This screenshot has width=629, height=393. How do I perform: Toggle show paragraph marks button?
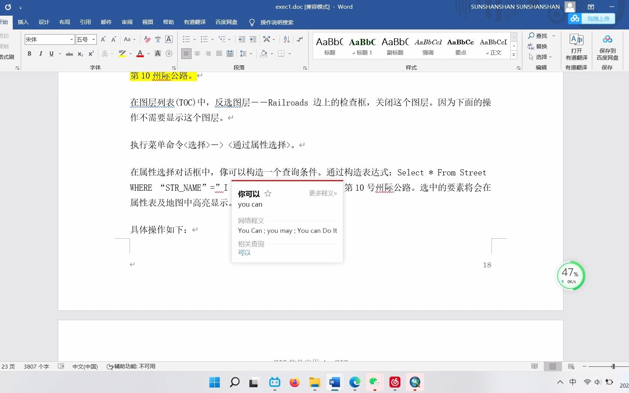(x=300, y=39)
